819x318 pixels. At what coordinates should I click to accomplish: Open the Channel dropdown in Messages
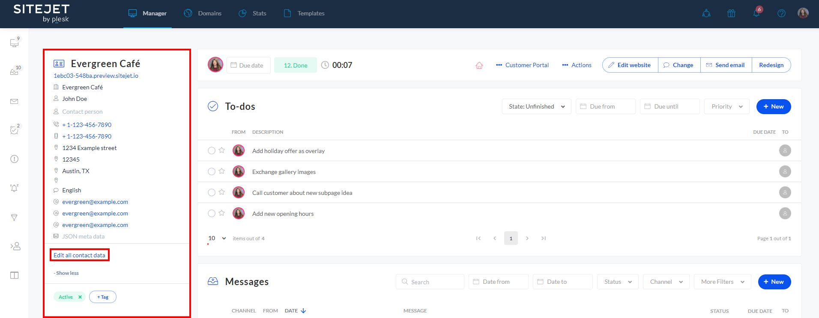[x=666, y=282]
